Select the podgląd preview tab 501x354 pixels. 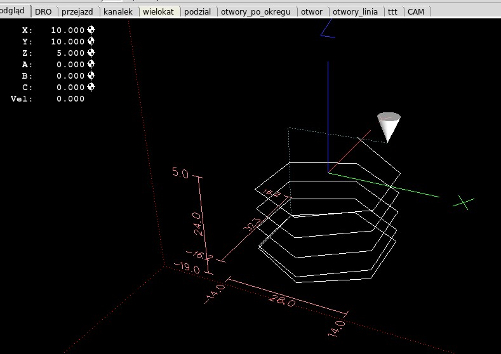tap(13, 11)
